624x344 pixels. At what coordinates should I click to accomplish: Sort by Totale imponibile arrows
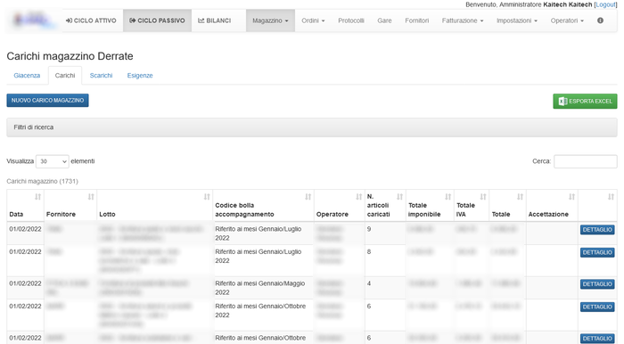[448, 197]
